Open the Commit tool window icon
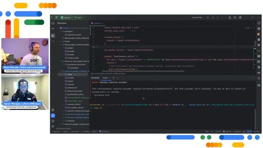Screen dimensions: 263x148 pyautogui.click(x=53, y=28)
